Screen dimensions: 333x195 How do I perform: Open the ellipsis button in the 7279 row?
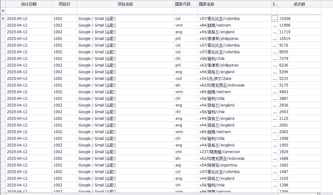click(275, 58)
